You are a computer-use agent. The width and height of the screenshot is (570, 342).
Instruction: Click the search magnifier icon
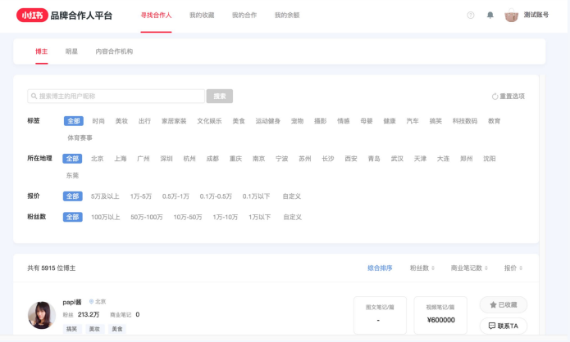pos(34,96)
